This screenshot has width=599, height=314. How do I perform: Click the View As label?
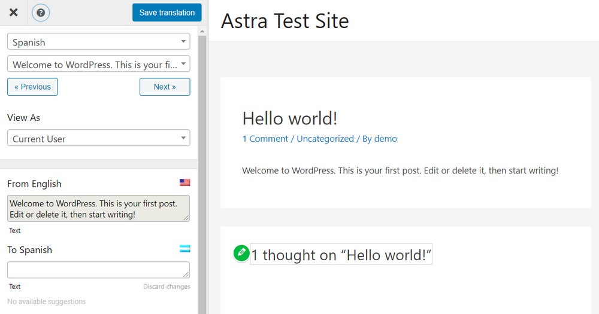[24, 117]
